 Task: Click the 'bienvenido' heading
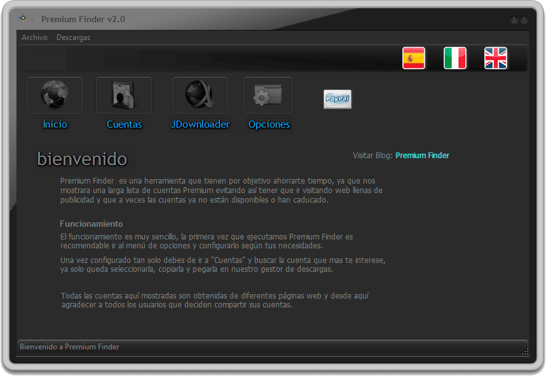82,159
